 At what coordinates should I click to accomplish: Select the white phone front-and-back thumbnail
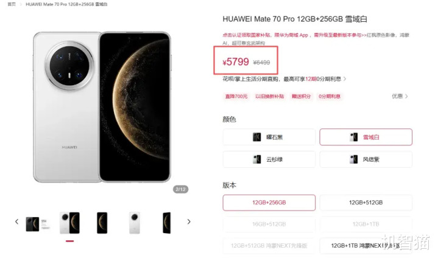tap(70, 223)
